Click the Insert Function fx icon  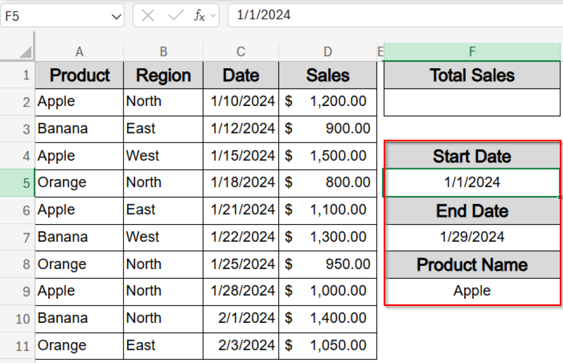click(200, 15)
